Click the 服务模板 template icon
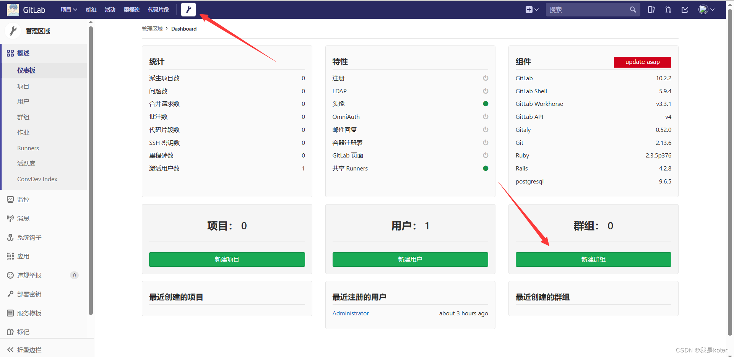 pos(10,313)
